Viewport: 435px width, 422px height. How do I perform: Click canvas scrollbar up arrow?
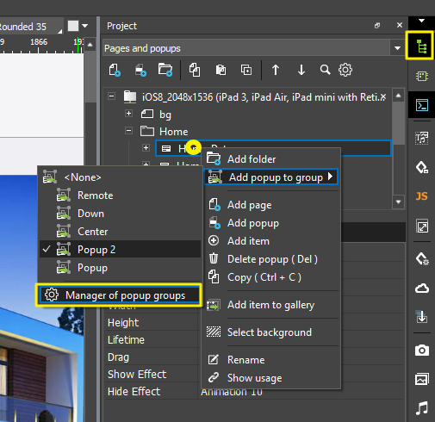pos(90,45)
